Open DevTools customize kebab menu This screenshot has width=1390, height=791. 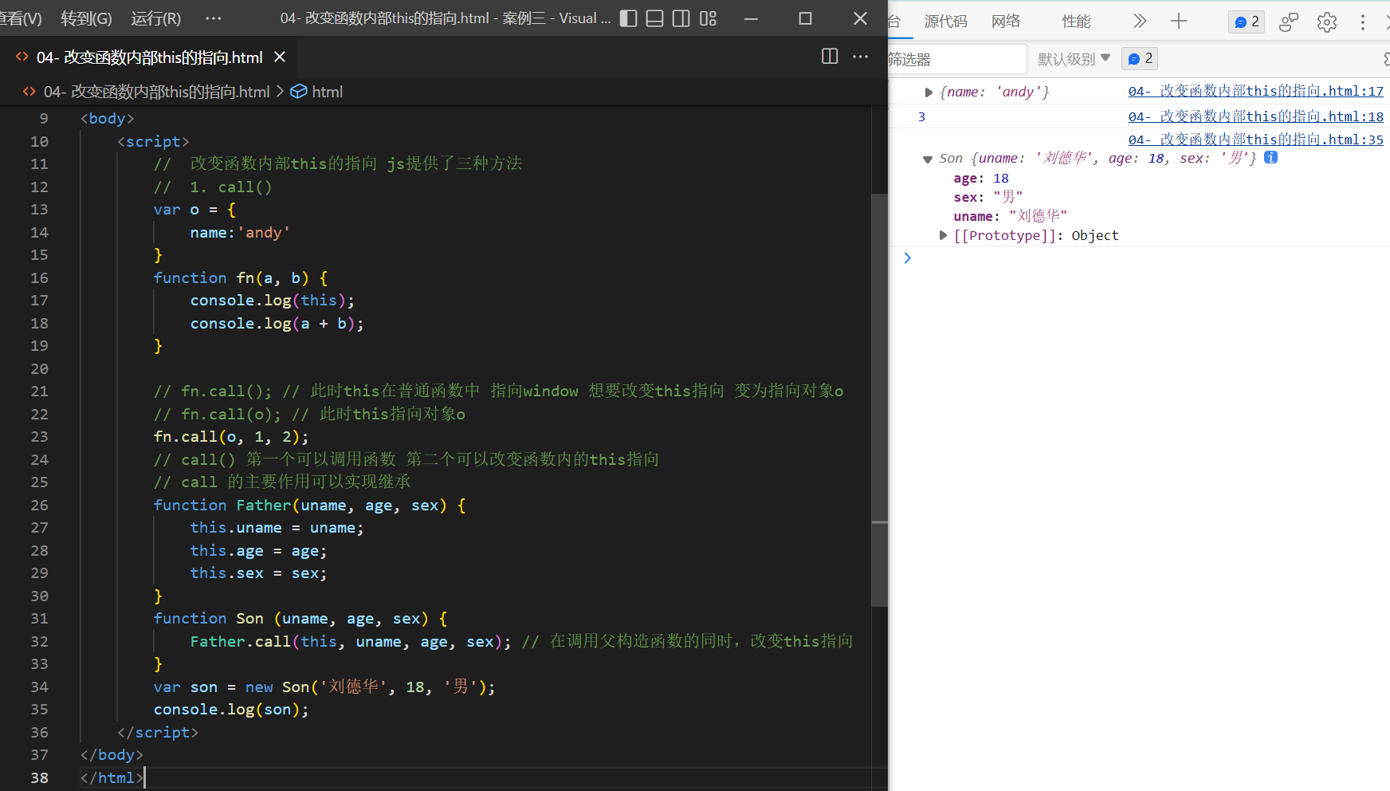click(x=1363, y=22)
